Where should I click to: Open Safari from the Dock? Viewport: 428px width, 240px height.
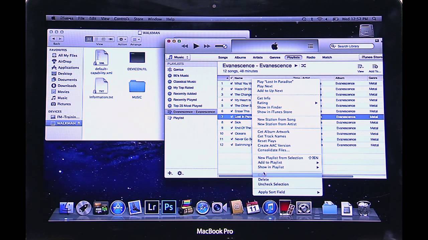point(203,208)
